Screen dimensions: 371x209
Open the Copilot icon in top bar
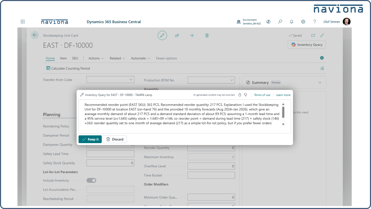click(268, 22)
